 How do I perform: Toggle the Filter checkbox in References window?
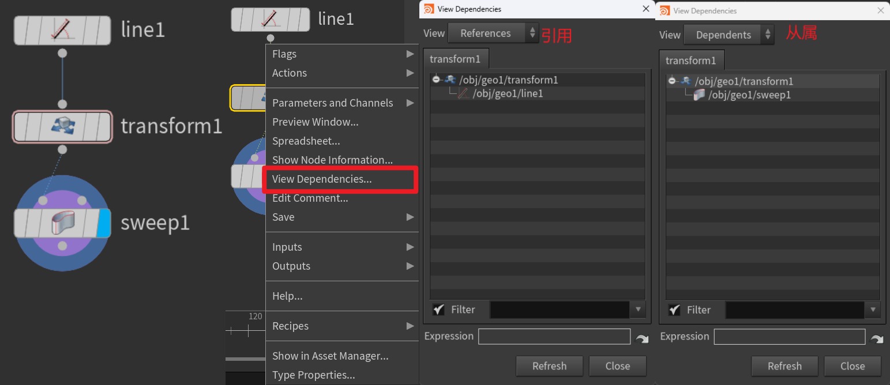coord(438,310)
